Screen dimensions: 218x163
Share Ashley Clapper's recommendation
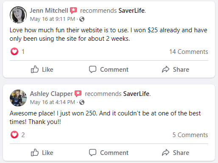pyautogui.click(x=176, y=152)
